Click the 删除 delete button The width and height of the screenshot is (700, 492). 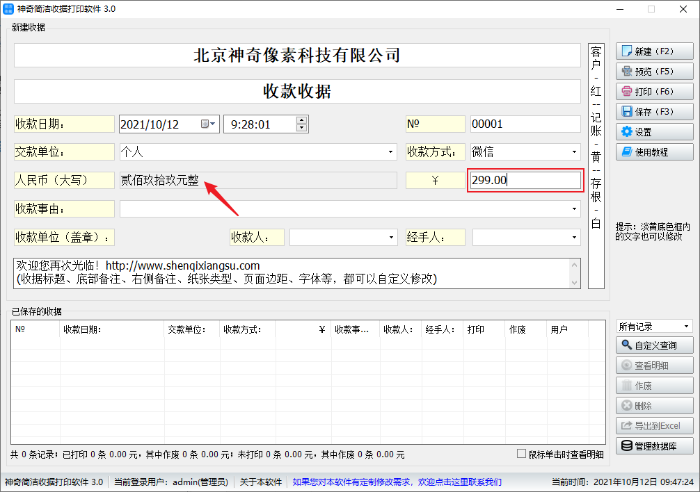click(655, 406)
